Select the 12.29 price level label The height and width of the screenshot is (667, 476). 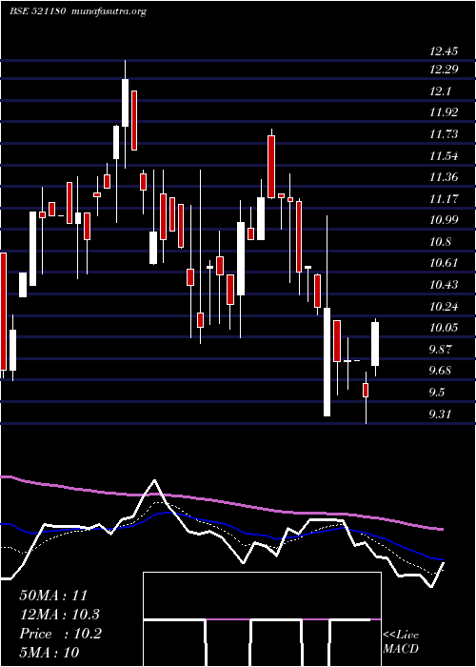pyautogui.click(x=444, y=70)
